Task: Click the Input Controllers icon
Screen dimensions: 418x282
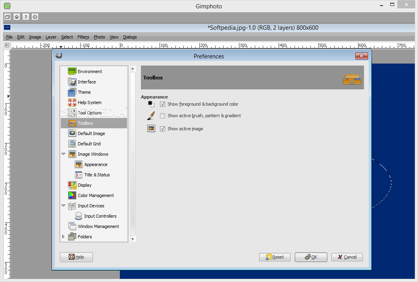Action: coord(78,216)
